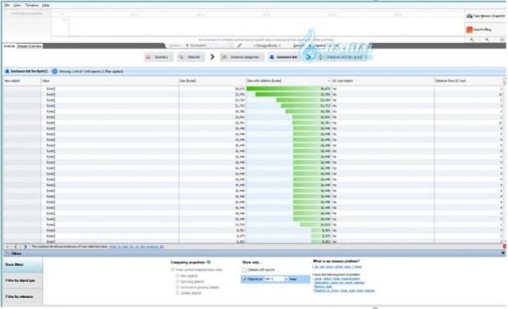Open the baseline snapshot dropdown
The width and height of the screenshot is (508, 309).
click(209, 46)
